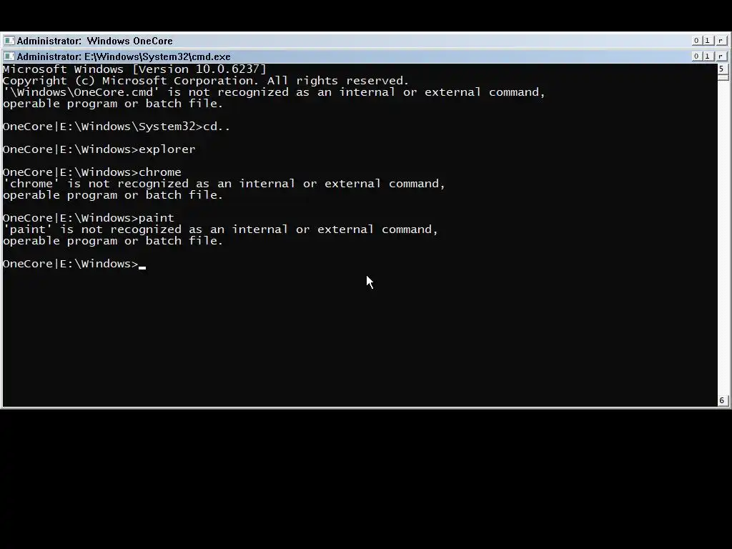The image size is (732, 549).
Task: Click the scroll-down arrow labeled '6' in the console
Action: 722,400
